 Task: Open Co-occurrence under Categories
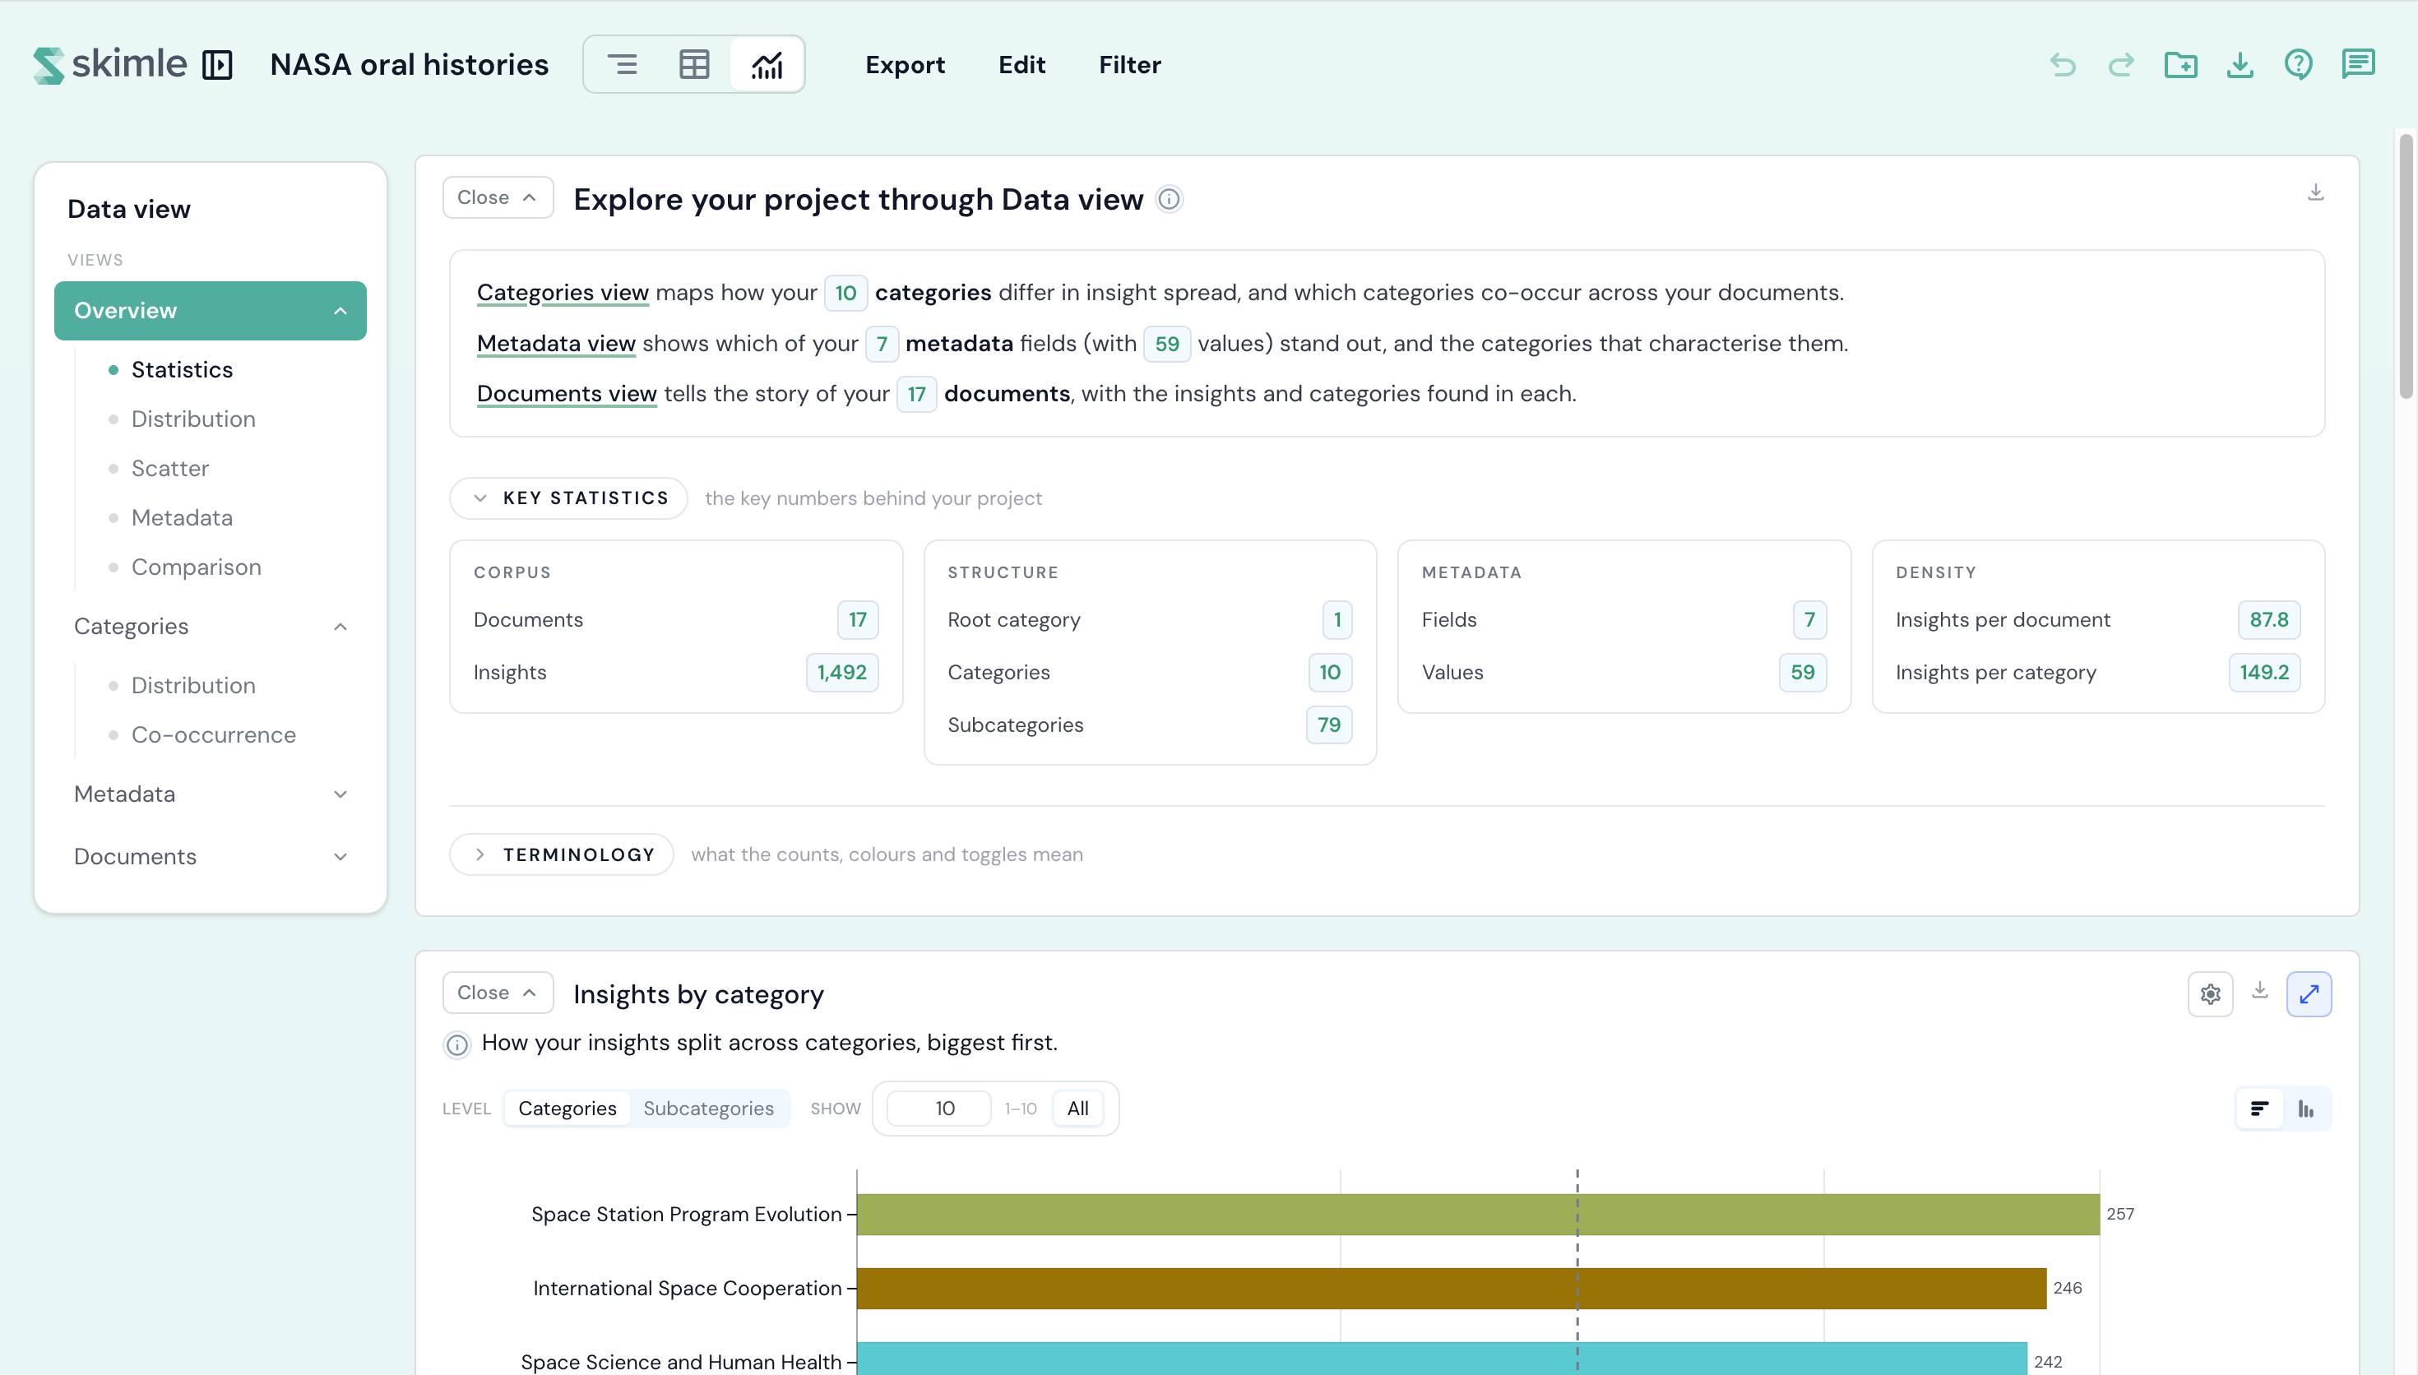[x=213, y=734]
